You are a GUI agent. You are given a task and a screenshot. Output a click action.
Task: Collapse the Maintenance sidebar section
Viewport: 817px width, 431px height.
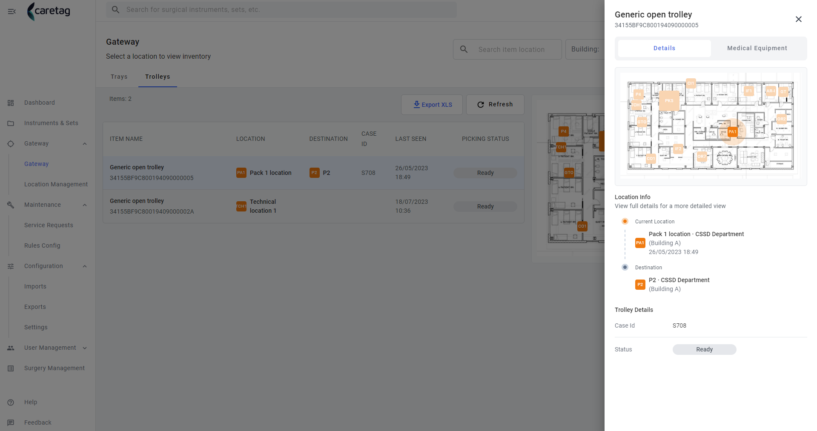85,205
